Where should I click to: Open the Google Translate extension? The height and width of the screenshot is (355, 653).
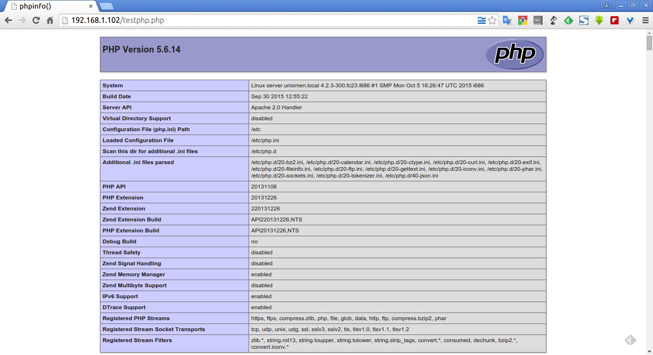coord(507,21)
